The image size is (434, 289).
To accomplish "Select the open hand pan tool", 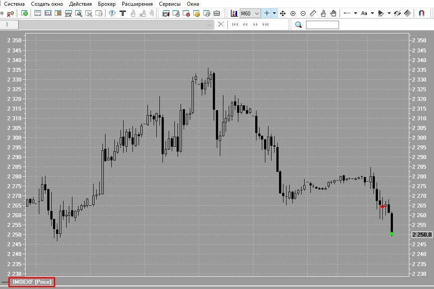I will [x=333, y=13].
